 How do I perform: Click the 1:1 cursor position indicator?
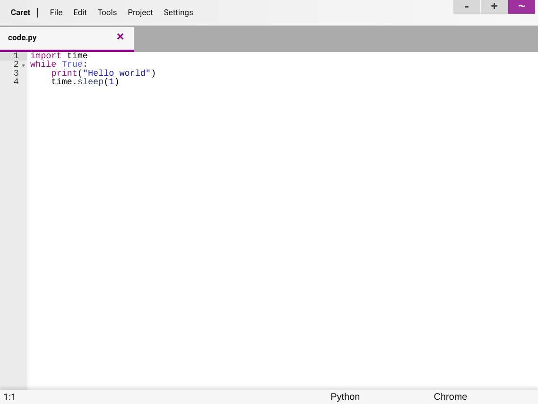10,397
